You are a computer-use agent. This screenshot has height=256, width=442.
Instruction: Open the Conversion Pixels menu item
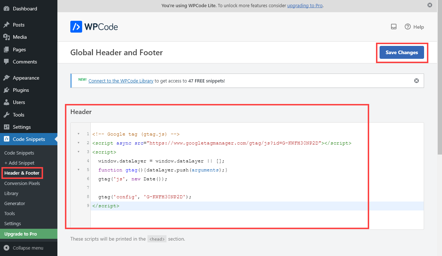[22, 183]
